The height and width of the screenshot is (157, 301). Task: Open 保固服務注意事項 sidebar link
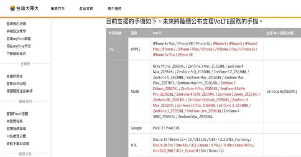[19, 91]
